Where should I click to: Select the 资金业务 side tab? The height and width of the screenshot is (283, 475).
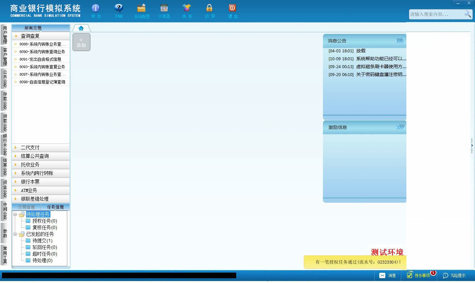[x=5, y=189]
